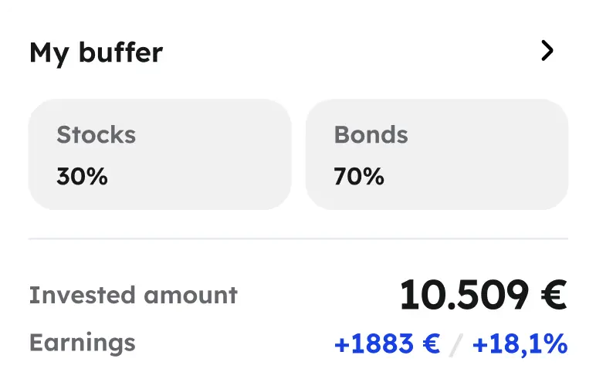This screenshot has height=389, width=596.
Task: Click the My buffer heading
Action: [x=96, y=52]
